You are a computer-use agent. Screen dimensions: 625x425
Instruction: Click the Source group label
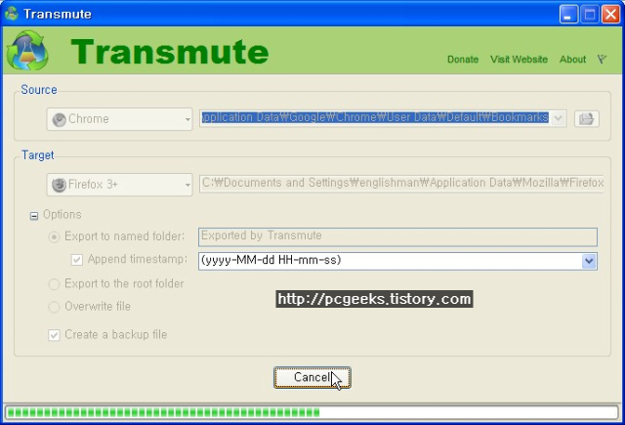[39, 89]
